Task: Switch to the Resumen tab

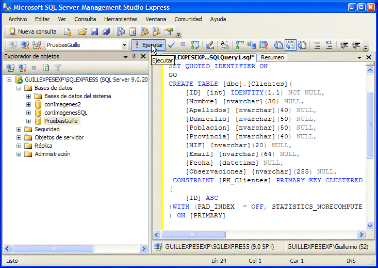Action: 272,57
